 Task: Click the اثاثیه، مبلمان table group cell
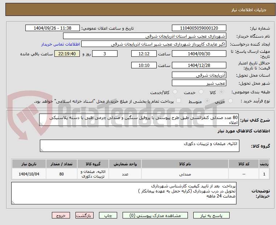click(x=93, y=174)
